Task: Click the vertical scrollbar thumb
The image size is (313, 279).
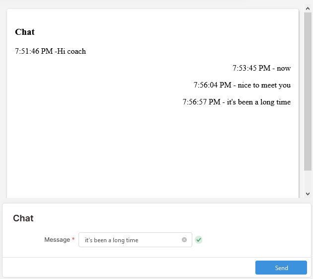Action: point(308,92)
